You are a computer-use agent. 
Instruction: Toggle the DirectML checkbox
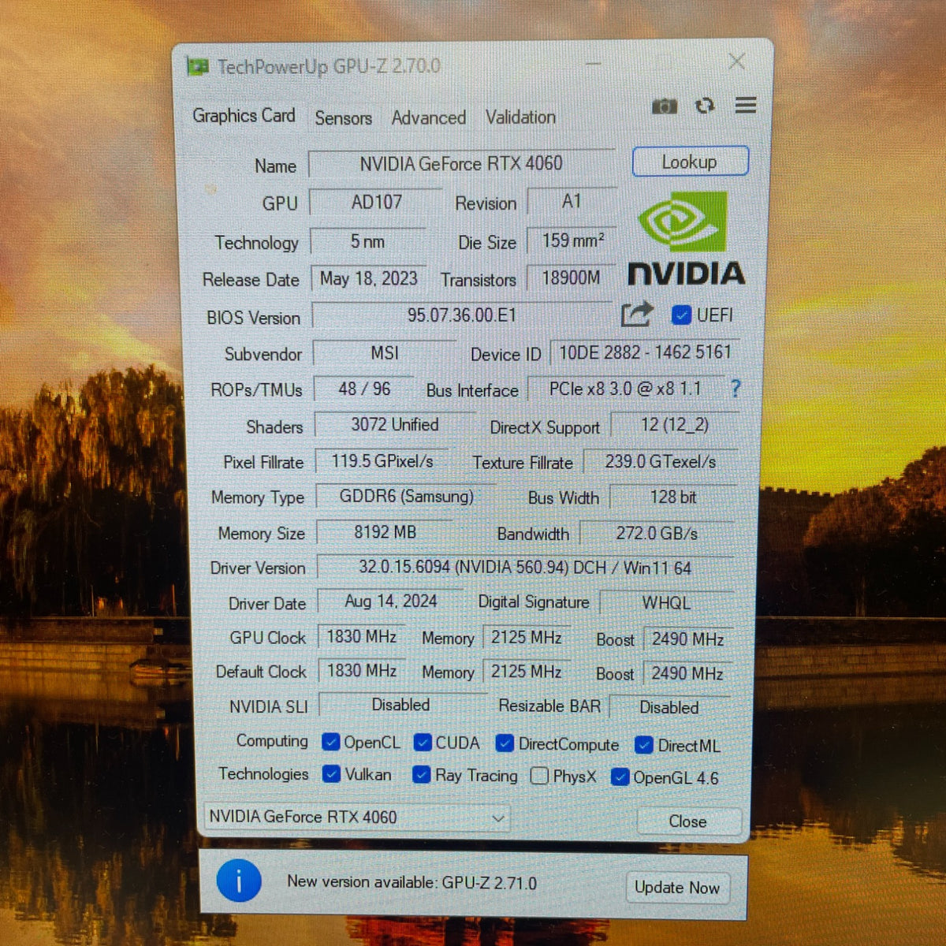pos(644,745)
